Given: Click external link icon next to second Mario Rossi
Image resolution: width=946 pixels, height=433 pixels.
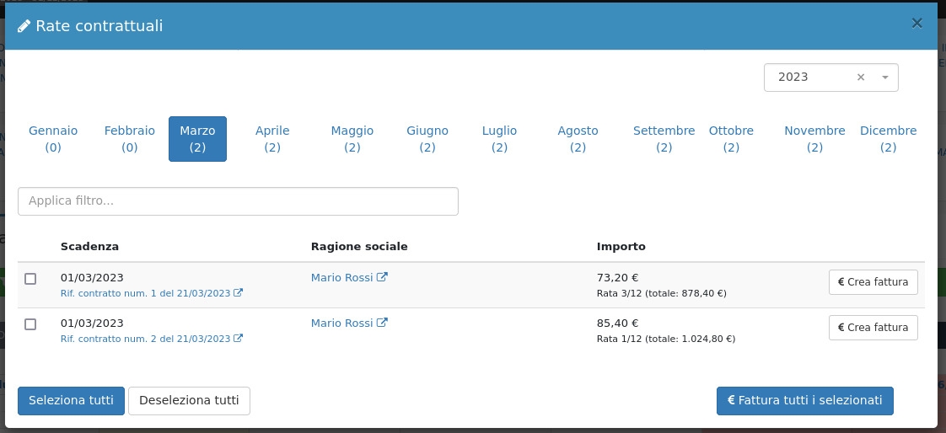Looking at the screenshot, I should [382, 323].
